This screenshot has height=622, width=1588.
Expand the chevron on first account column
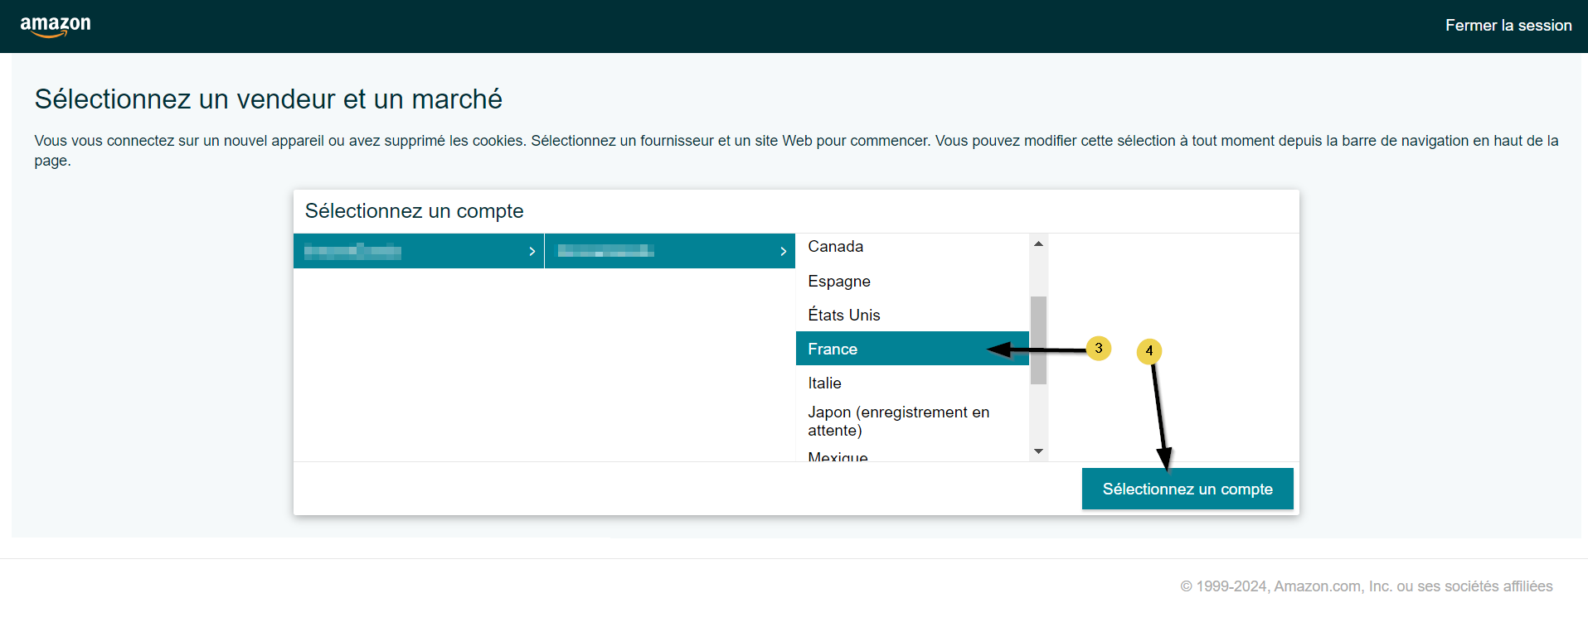pos(532,251)
